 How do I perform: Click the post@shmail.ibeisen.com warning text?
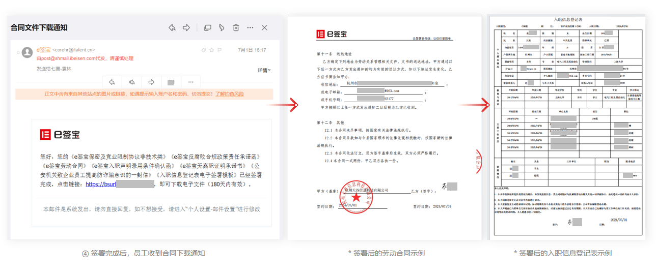click(x=85, y=58)
